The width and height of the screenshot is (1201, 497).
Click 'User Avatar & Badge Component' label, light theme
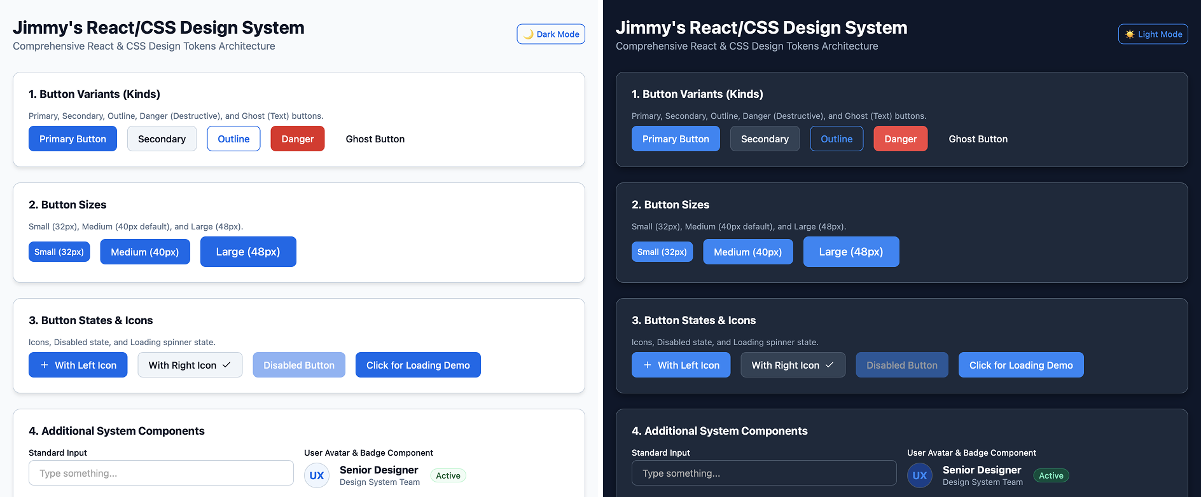[x=368, y=453]
